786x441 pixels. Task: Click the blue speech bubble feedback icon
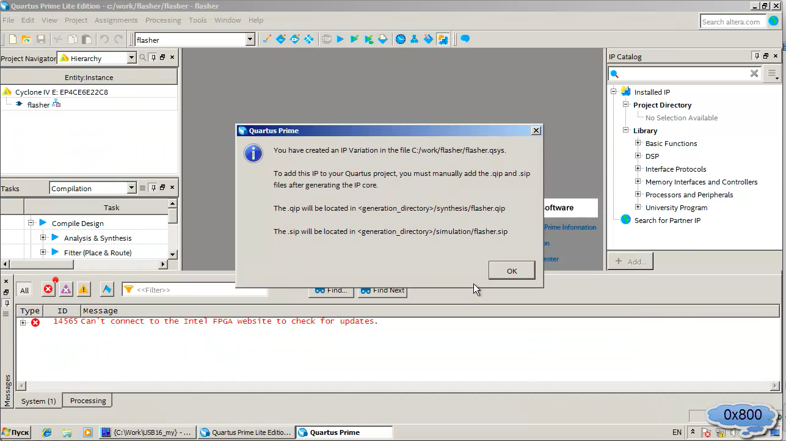(465, 39)
